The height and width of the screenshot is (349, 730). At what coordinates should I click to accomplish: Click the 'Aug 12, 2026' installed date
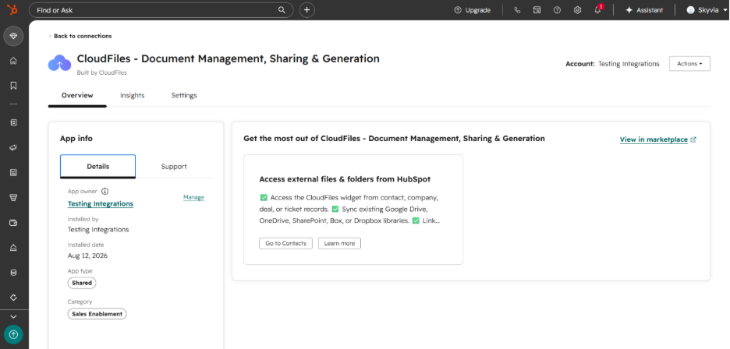coord(87,256)
